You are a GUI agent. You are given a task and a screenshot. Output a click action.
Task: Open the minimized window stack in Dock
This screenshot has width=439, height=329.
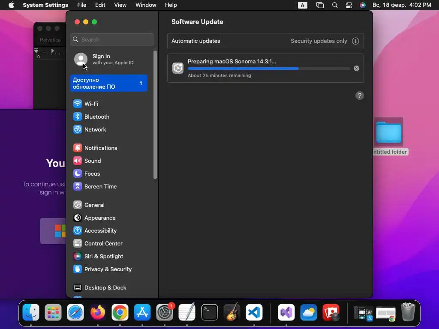point(363,313)
